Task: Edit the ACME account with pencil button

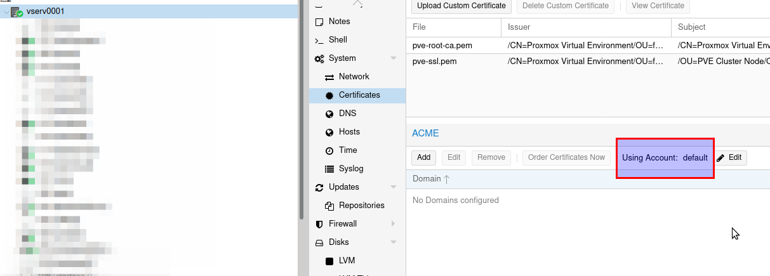Action: coord(729,158)
